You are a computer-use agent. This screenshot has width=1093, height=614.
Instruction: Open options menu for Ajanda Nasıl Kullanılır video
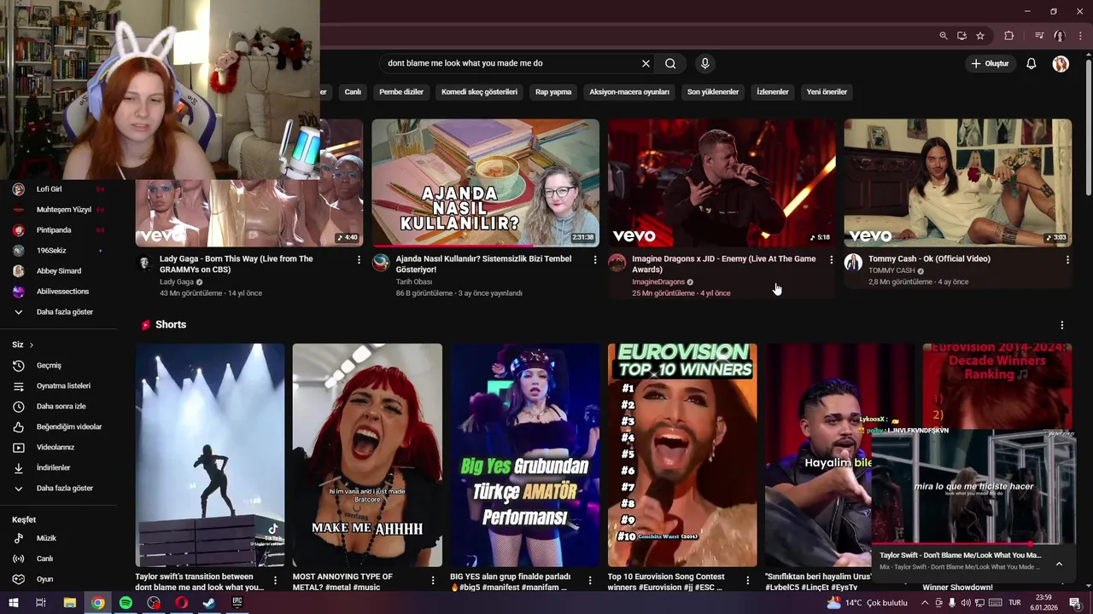(x=595, y=259)
